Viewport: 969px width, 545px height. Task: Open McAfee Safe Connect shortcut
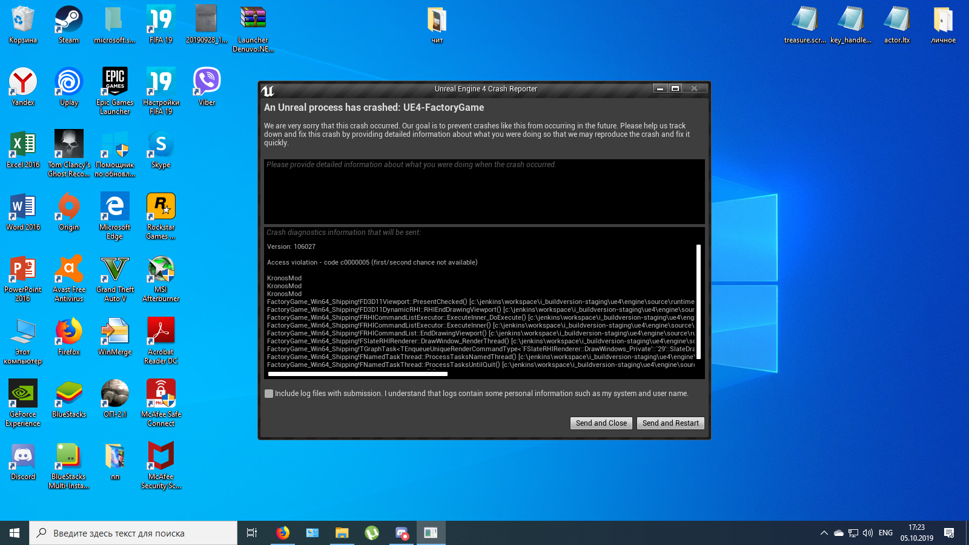[x=160, y=403]
